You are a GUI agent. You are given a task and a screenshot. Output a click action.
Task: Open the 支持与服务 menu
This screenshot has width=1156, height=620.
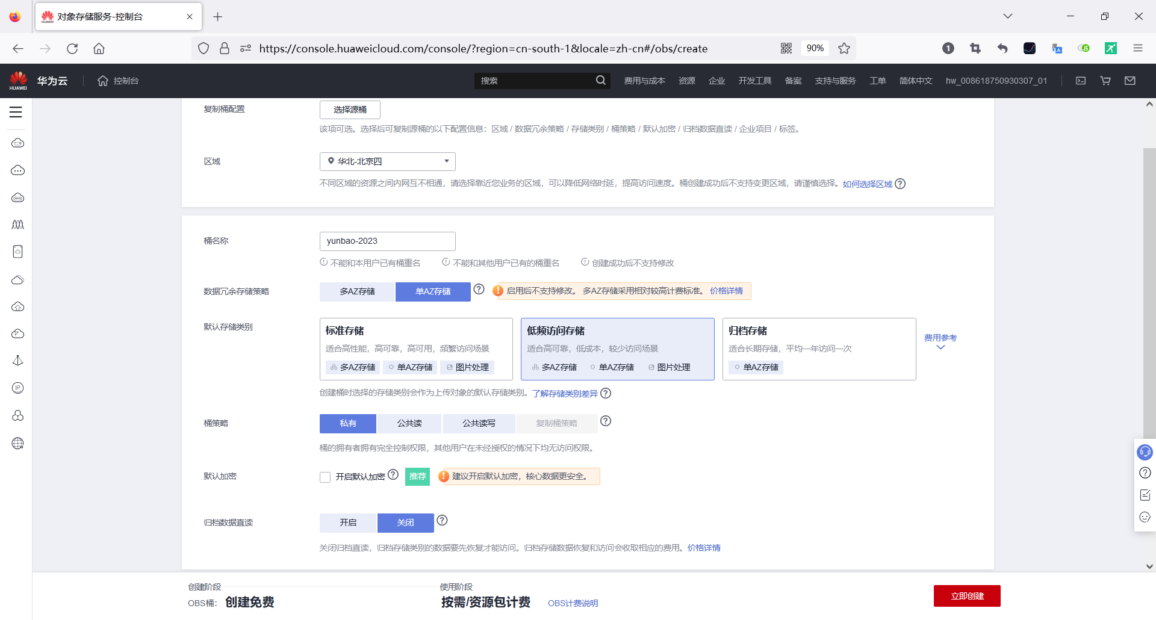tap(835, 81)
